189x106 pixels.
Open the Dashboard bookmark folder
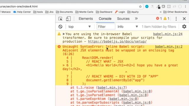104,12
